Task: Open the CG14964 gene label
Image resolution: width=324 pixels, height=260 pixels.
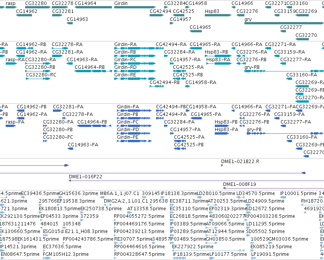Action: click(x=85, y=3)
